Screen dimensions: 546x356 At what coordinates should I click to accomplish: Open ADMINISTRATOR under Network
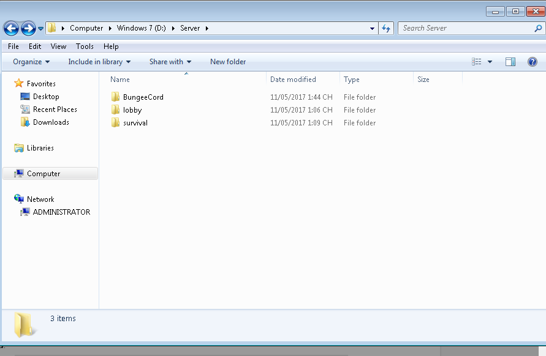(55, 212)
